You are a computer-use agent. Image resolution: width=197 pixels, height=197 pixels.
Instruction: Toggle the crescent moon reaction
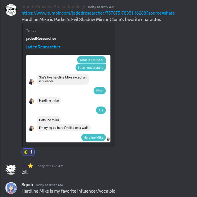28,152
